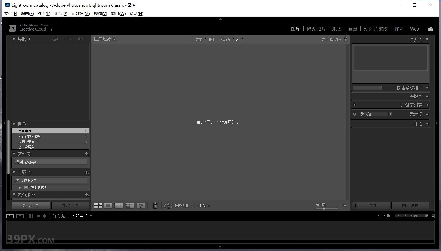Collapse the 目录 panel
Viewport: 441px width, 251px height.
(x=14, y=124)
